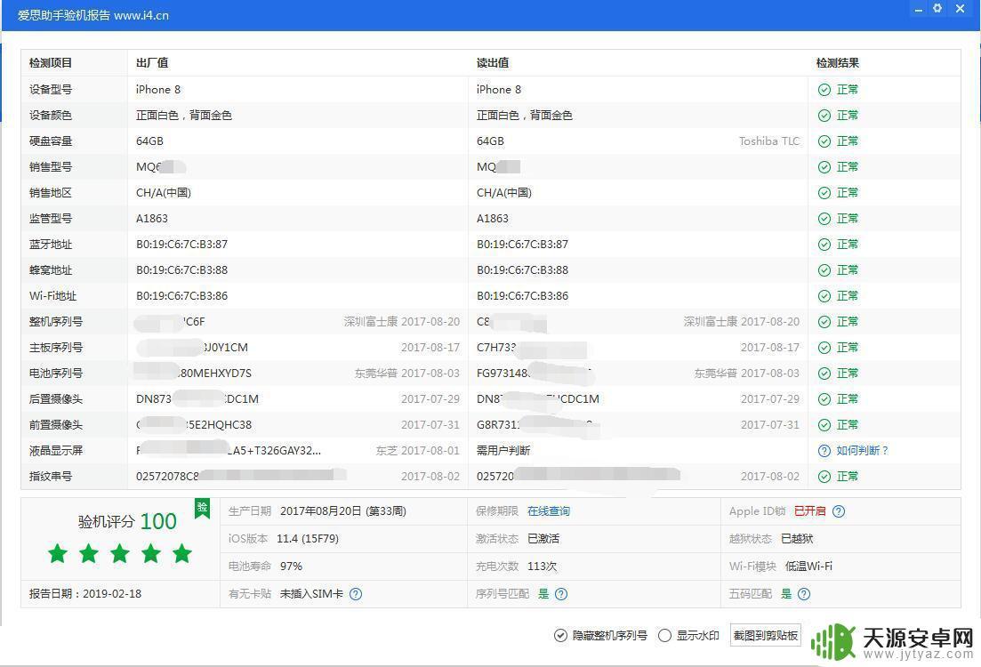The width and height of the screenshot is (981, 667).
Task: Click the 验机评分 100 score
Action: pos(127,521)
